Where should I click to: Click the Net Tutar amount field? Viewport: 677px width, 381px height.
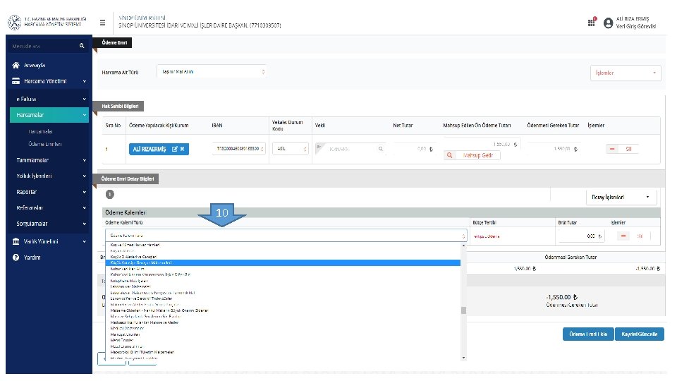(x=414, y=149)
